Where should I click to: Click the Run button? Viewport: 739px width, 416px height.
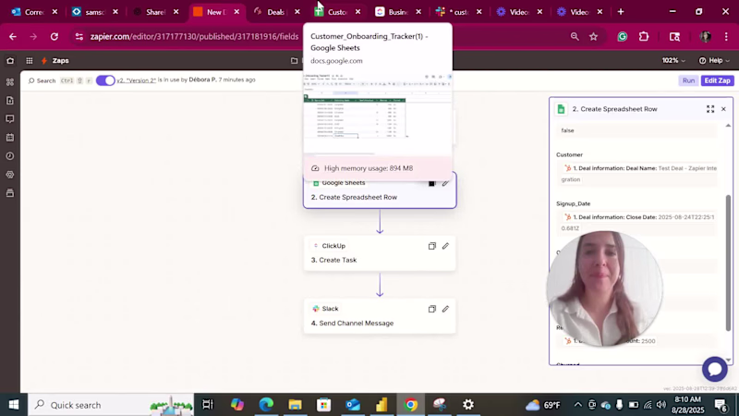tap(688, 80)
